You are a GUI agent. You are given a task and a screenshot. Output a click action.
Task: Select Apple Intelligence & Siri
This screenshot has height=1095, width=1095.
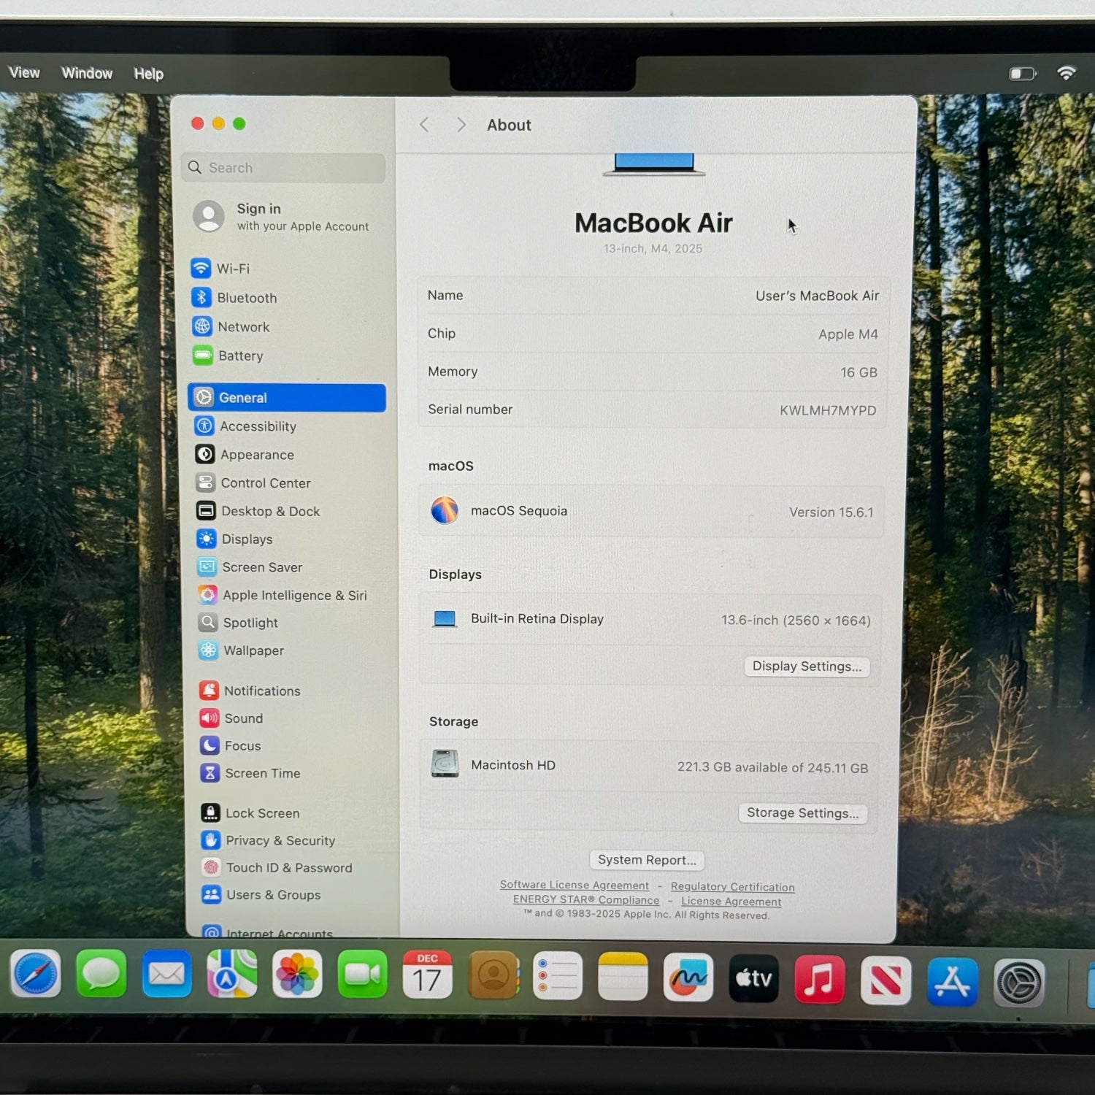click(x=293, y=596)
